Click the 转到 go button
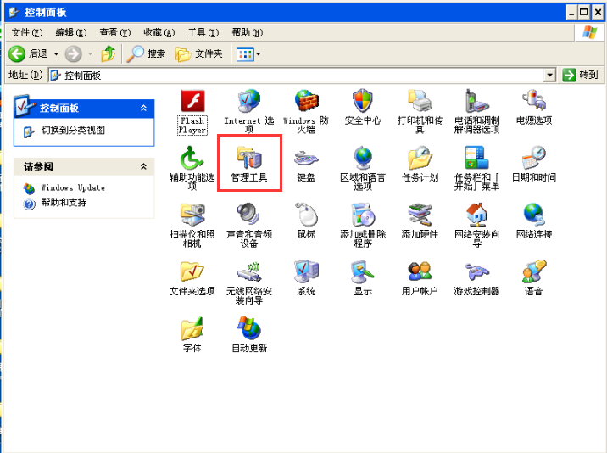Viewport: 607px width, 453px height. point(580,75)
